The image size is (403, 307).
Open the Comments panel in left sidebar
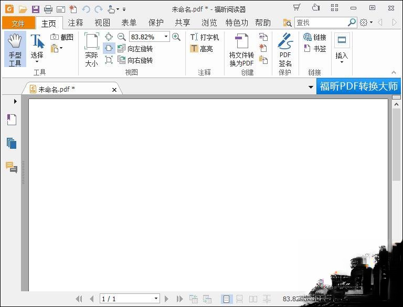12,167
